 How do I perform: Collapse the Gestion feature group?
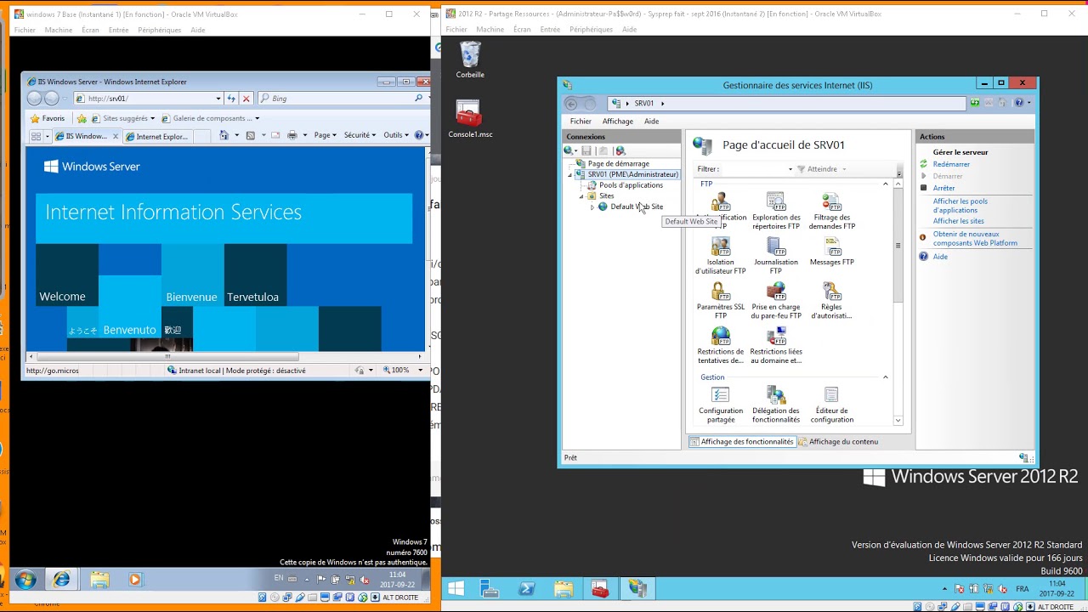(x=885, y=377)
